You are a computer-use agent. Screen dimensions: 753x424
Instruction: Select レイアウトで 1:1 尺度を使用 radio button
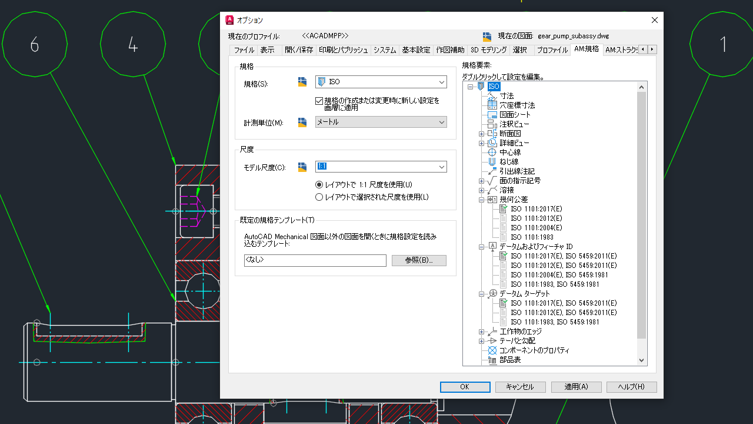(x=319, y=184)
